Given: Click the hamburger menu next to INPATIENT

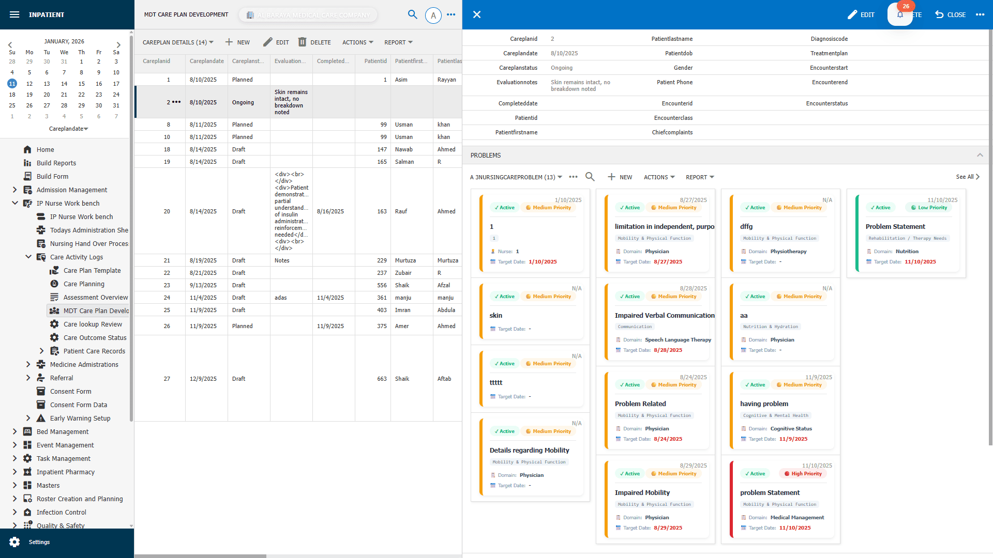Looking at the screenshot, I should 14,14.
